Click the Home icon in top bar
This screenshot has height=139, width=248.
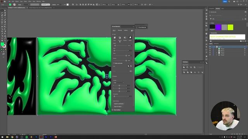tap(5, 2)
